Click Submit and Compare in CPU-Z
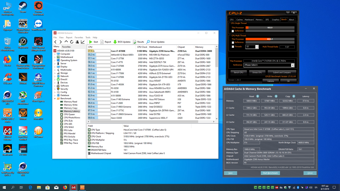The width and height of the screenshot is (340, 191). 282,72
